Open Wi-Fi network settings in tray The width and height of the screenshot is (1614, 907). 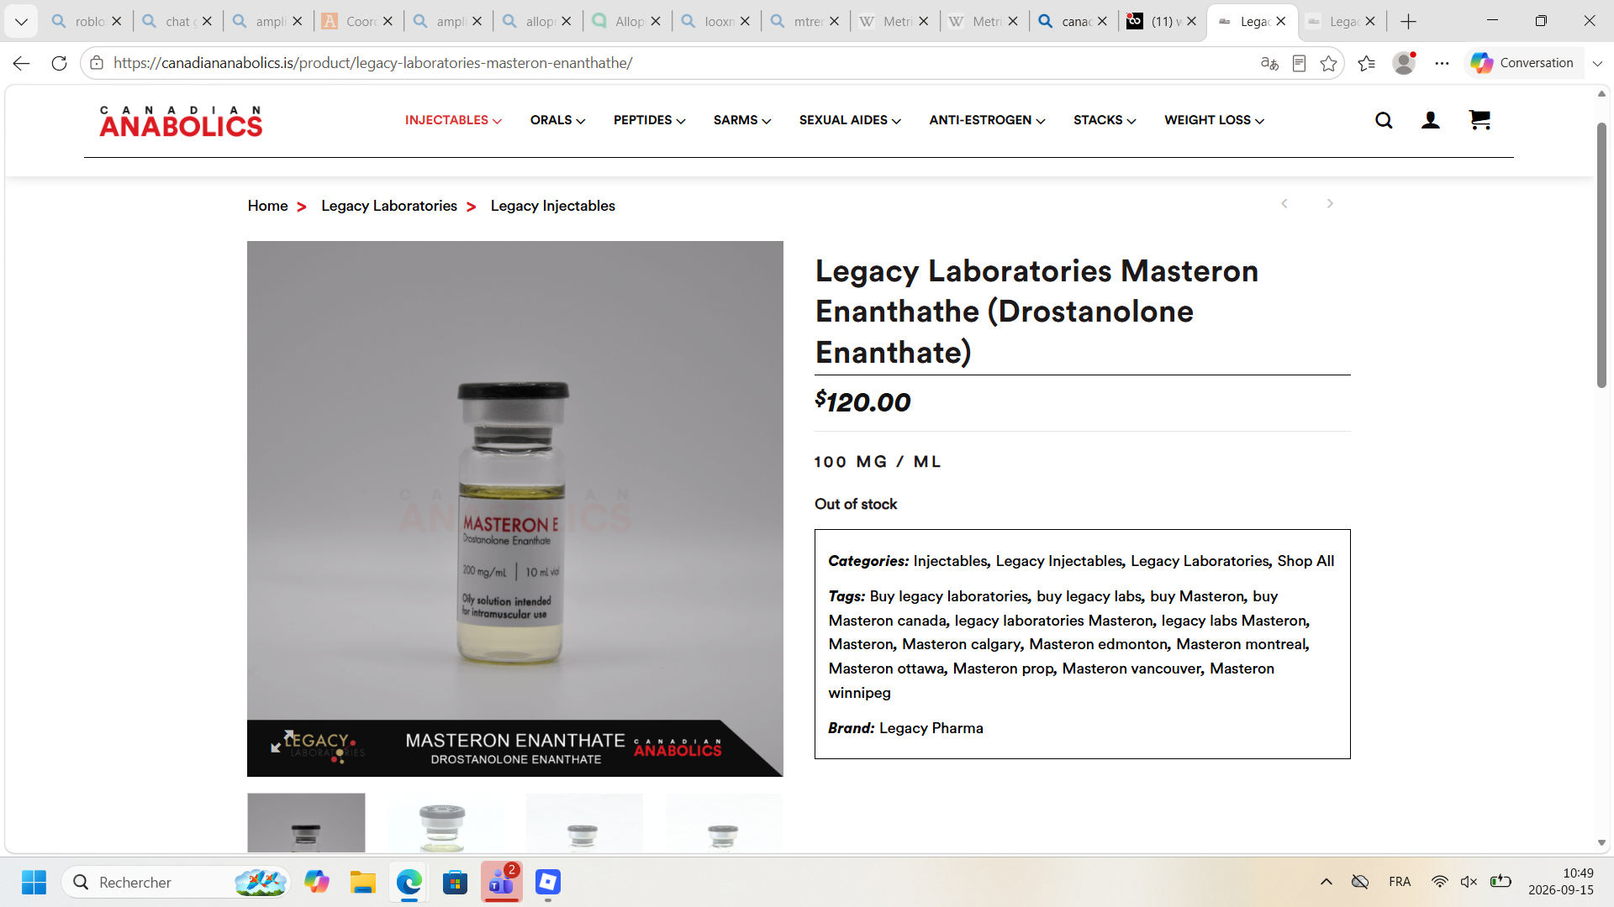coord(1440,882)
